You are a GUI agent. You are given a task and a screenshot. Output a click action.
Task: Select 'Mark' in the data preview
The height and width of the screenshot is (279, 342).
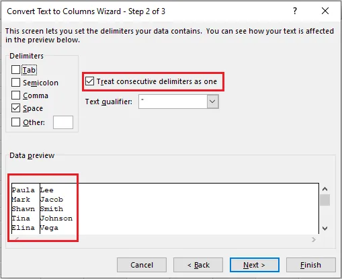(21, 200)
